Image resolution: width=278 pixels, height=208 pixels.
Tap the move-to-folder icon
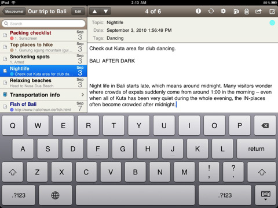(x=236, y=12)
